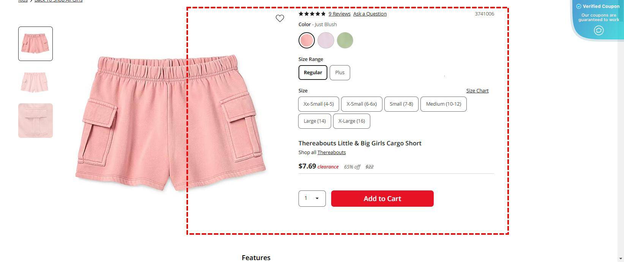This screenshot has height=262, width=624.
Task: Select the green color swatch
Action: (x=344, y=40)
